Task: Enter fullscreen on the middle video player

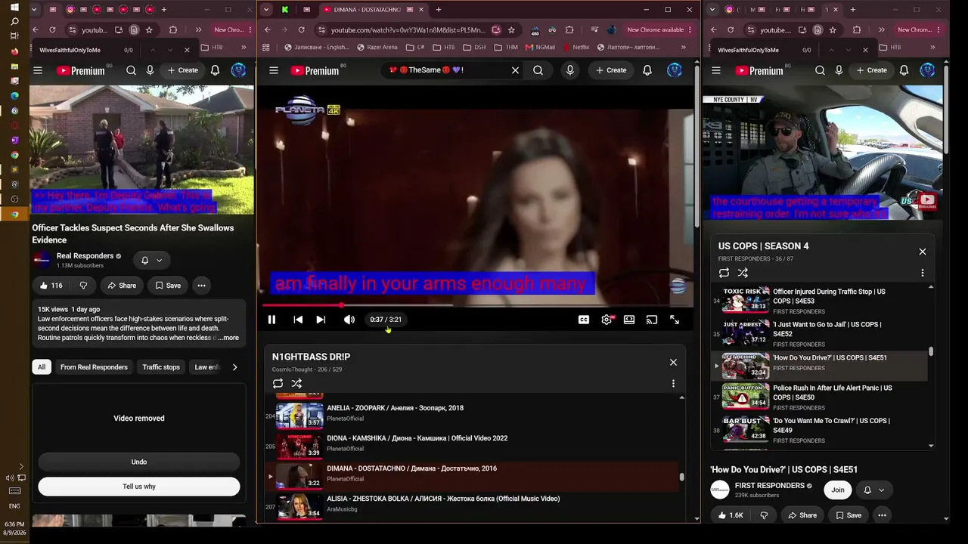Action: 675,320
